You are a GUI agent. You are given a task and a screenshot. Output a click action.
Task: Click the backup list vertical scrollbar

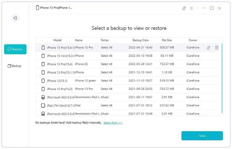(222, 78)
